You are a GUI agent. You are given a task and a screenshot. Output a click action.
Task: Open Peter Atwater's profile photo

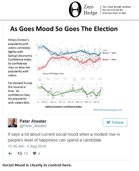click(x=13, y=123)
